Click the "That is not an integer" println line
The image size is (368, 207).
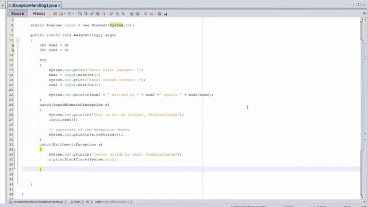click(x=116, y=114)
